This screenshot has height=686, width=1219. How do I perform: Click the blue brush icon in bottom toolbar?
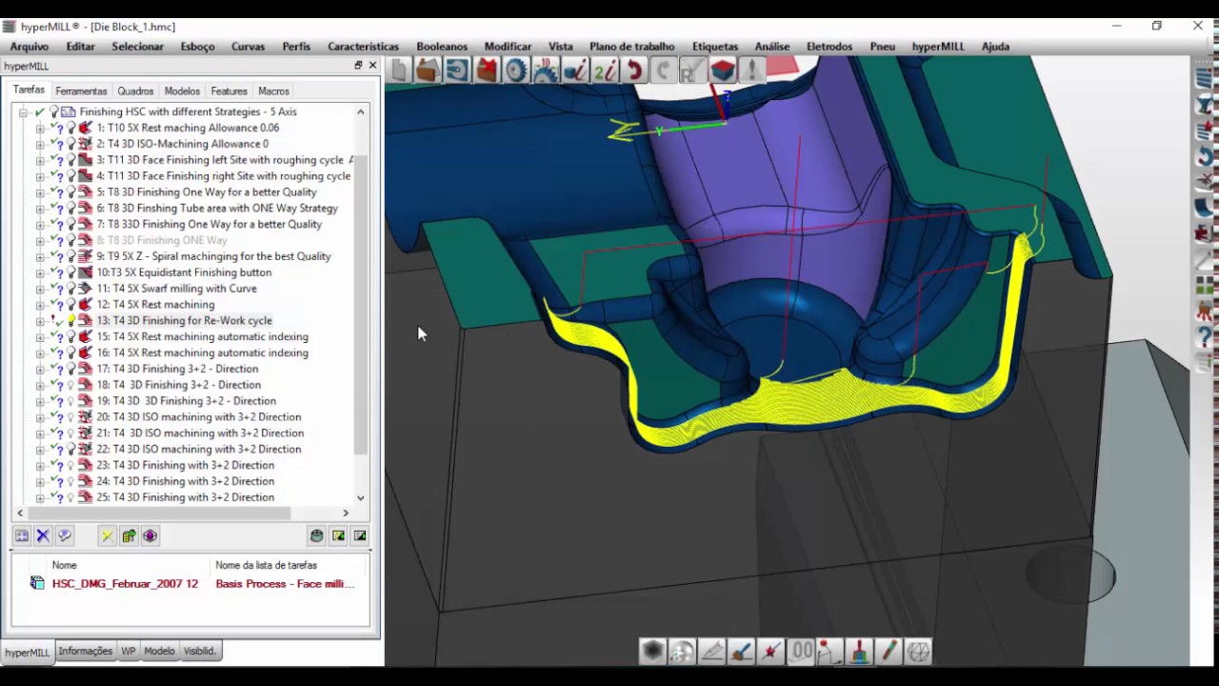(x=741, y=651)
